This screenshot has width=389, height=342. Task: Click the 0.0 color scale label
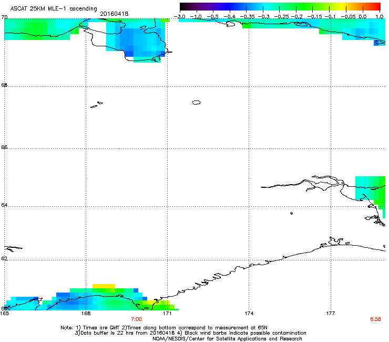pyautogui.click(x=363, y=17)
